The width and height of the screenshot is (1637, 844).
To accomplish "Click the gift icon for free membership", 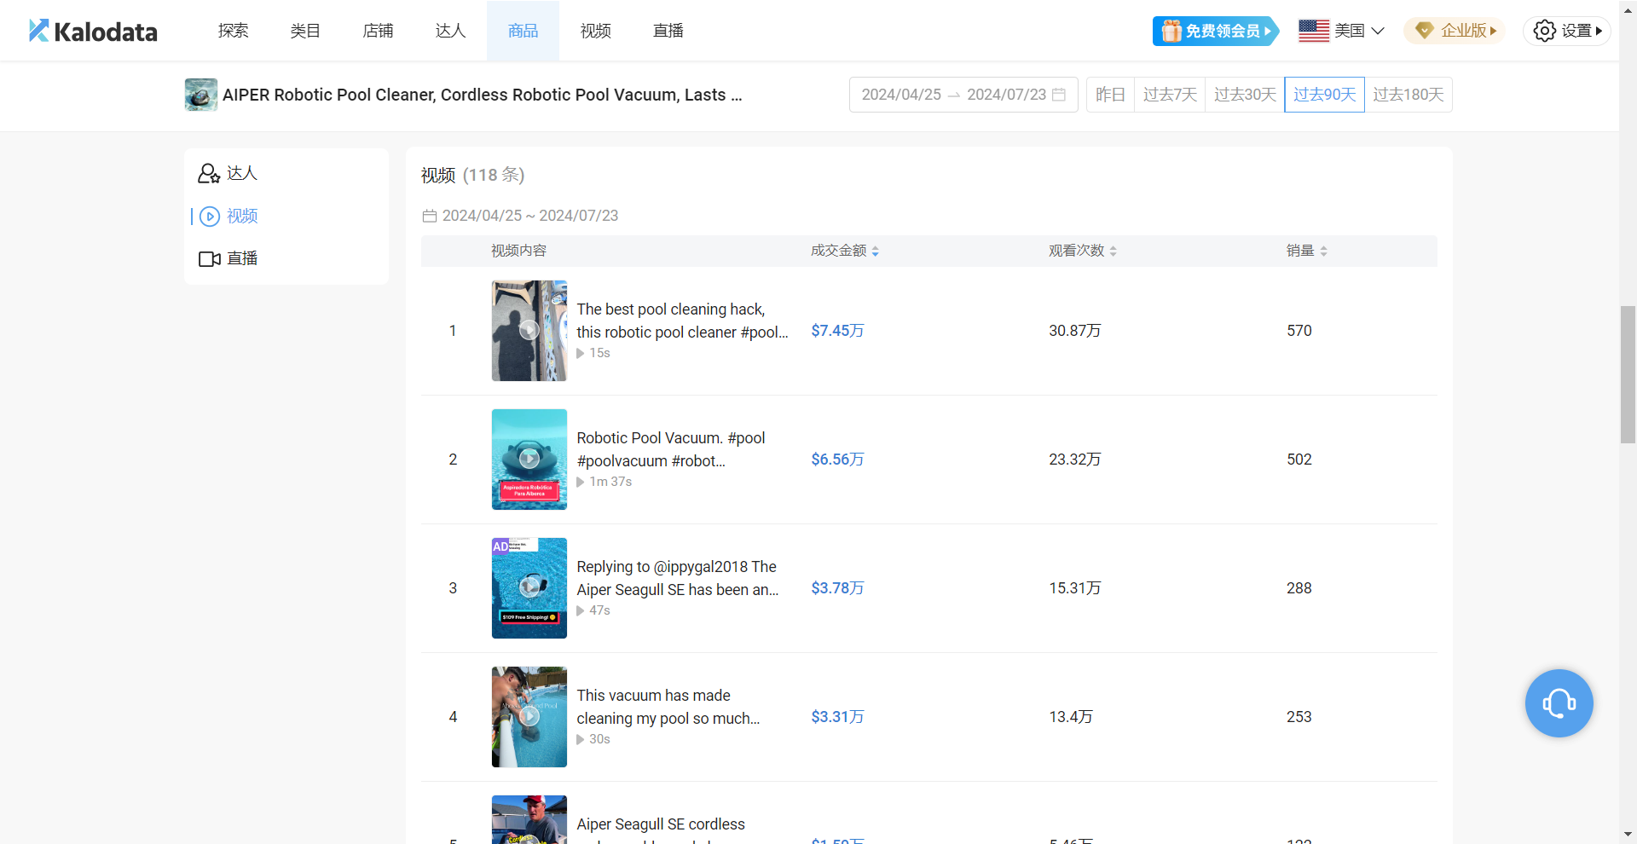I will [1171, 31].
